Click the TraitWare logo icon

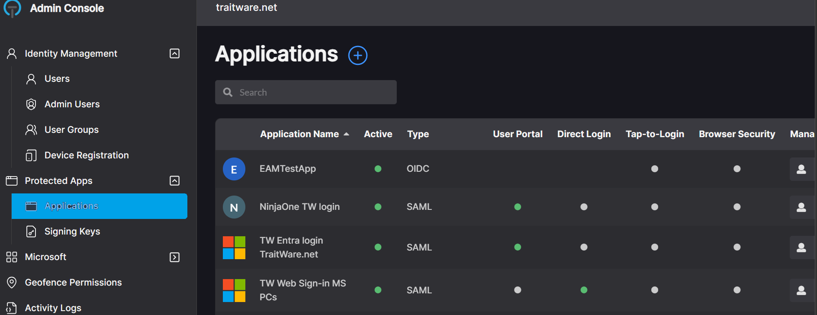click(12, 8)
